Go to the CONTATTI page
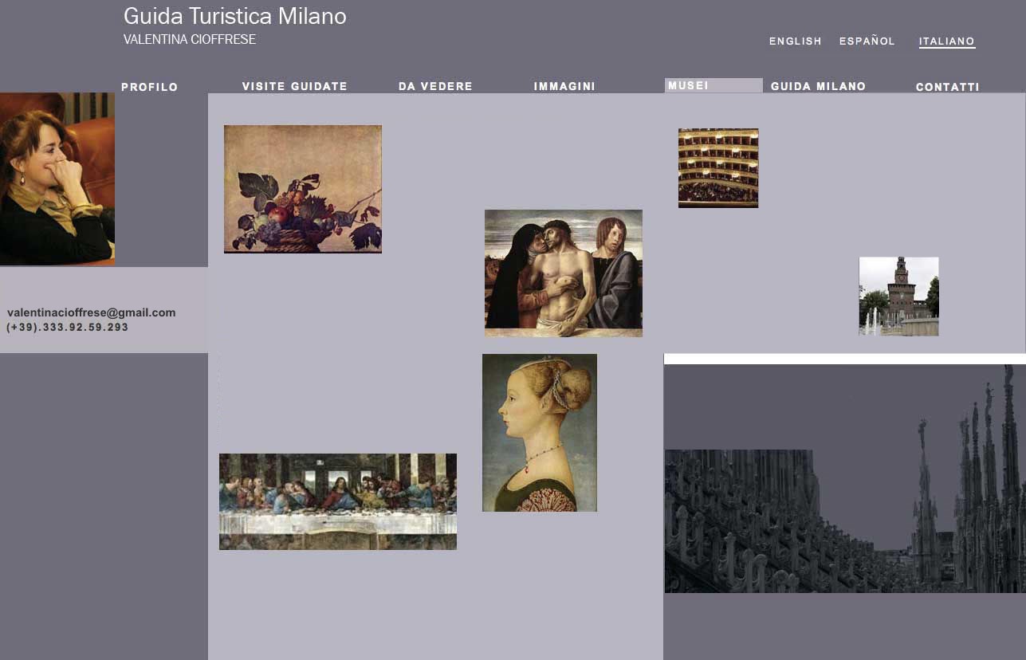This screenshot has height=660, width=1026. pos(947,87)
